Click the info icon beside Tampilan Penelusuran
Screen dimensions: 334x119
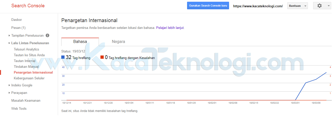(x=47, y=35)
